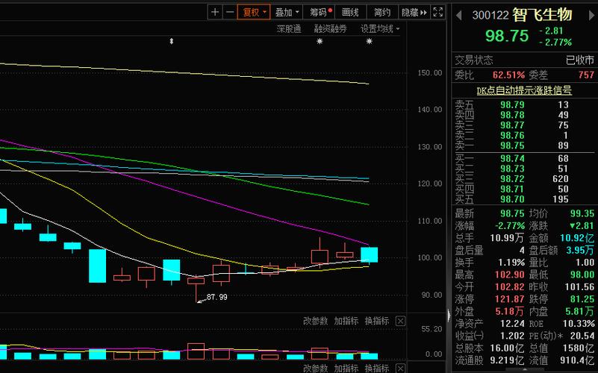Close the bottom indicator panel
The height and width of the screenshot is (373, 598).
pos(400,369)
